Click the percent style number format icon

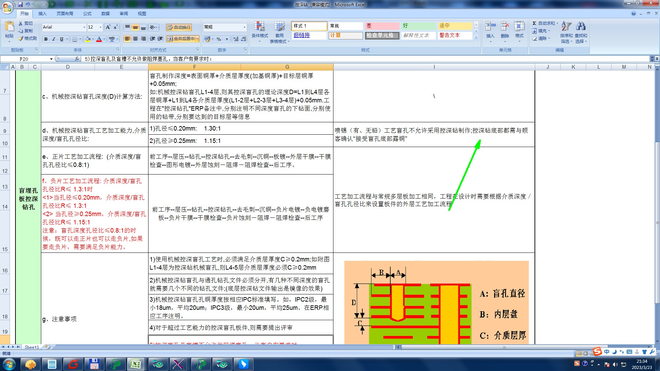(x=219, y=39)
